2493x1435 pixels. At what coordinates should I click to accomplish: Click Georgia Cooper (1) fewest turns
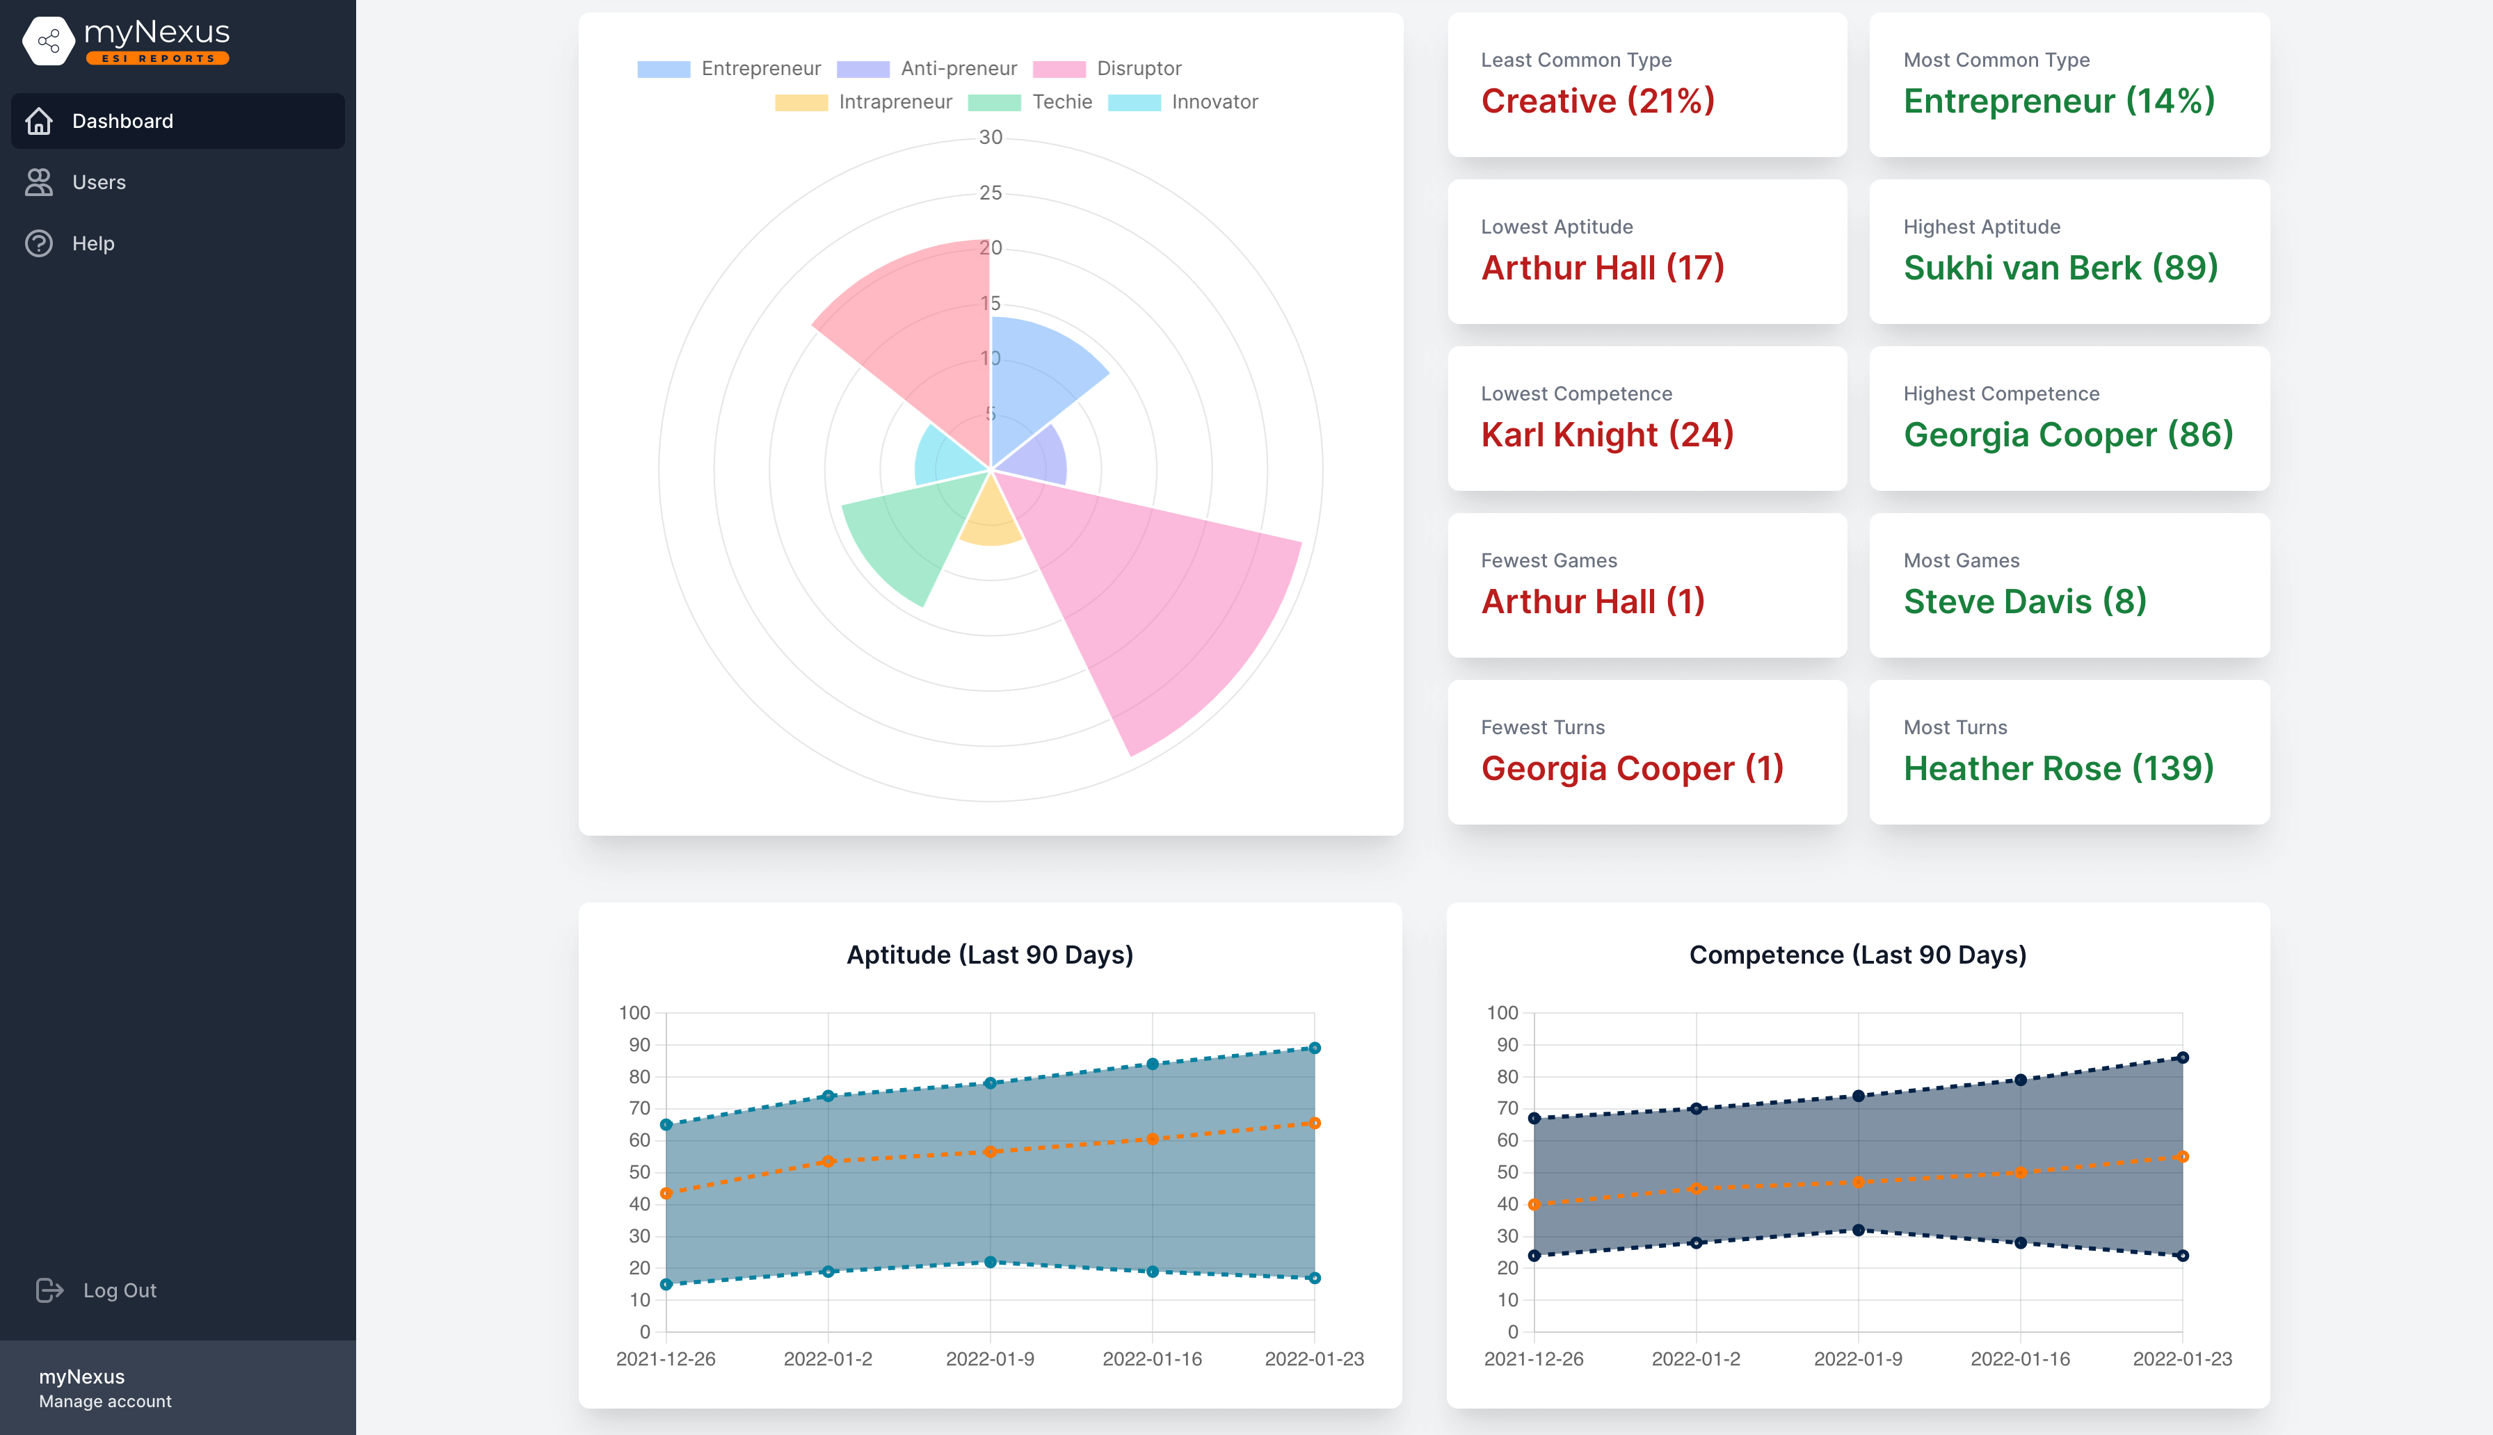[1633, 768]
